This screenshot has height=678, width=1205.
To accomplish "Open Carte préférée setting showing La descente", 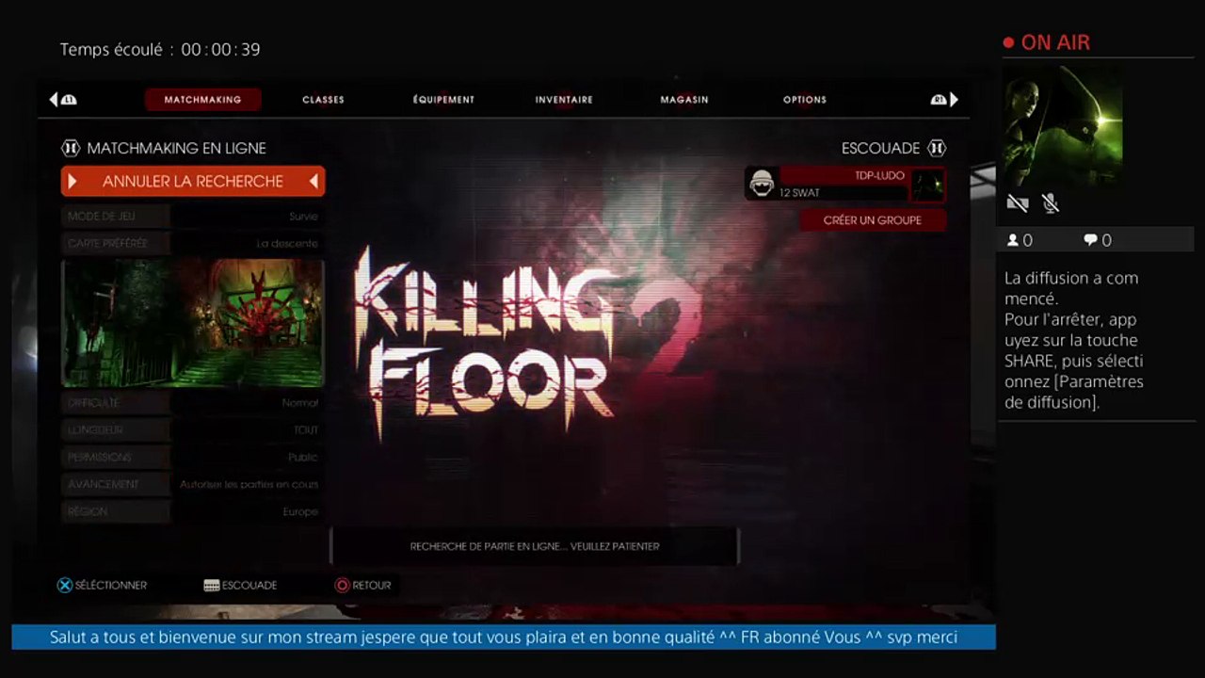I will point(192,243).
